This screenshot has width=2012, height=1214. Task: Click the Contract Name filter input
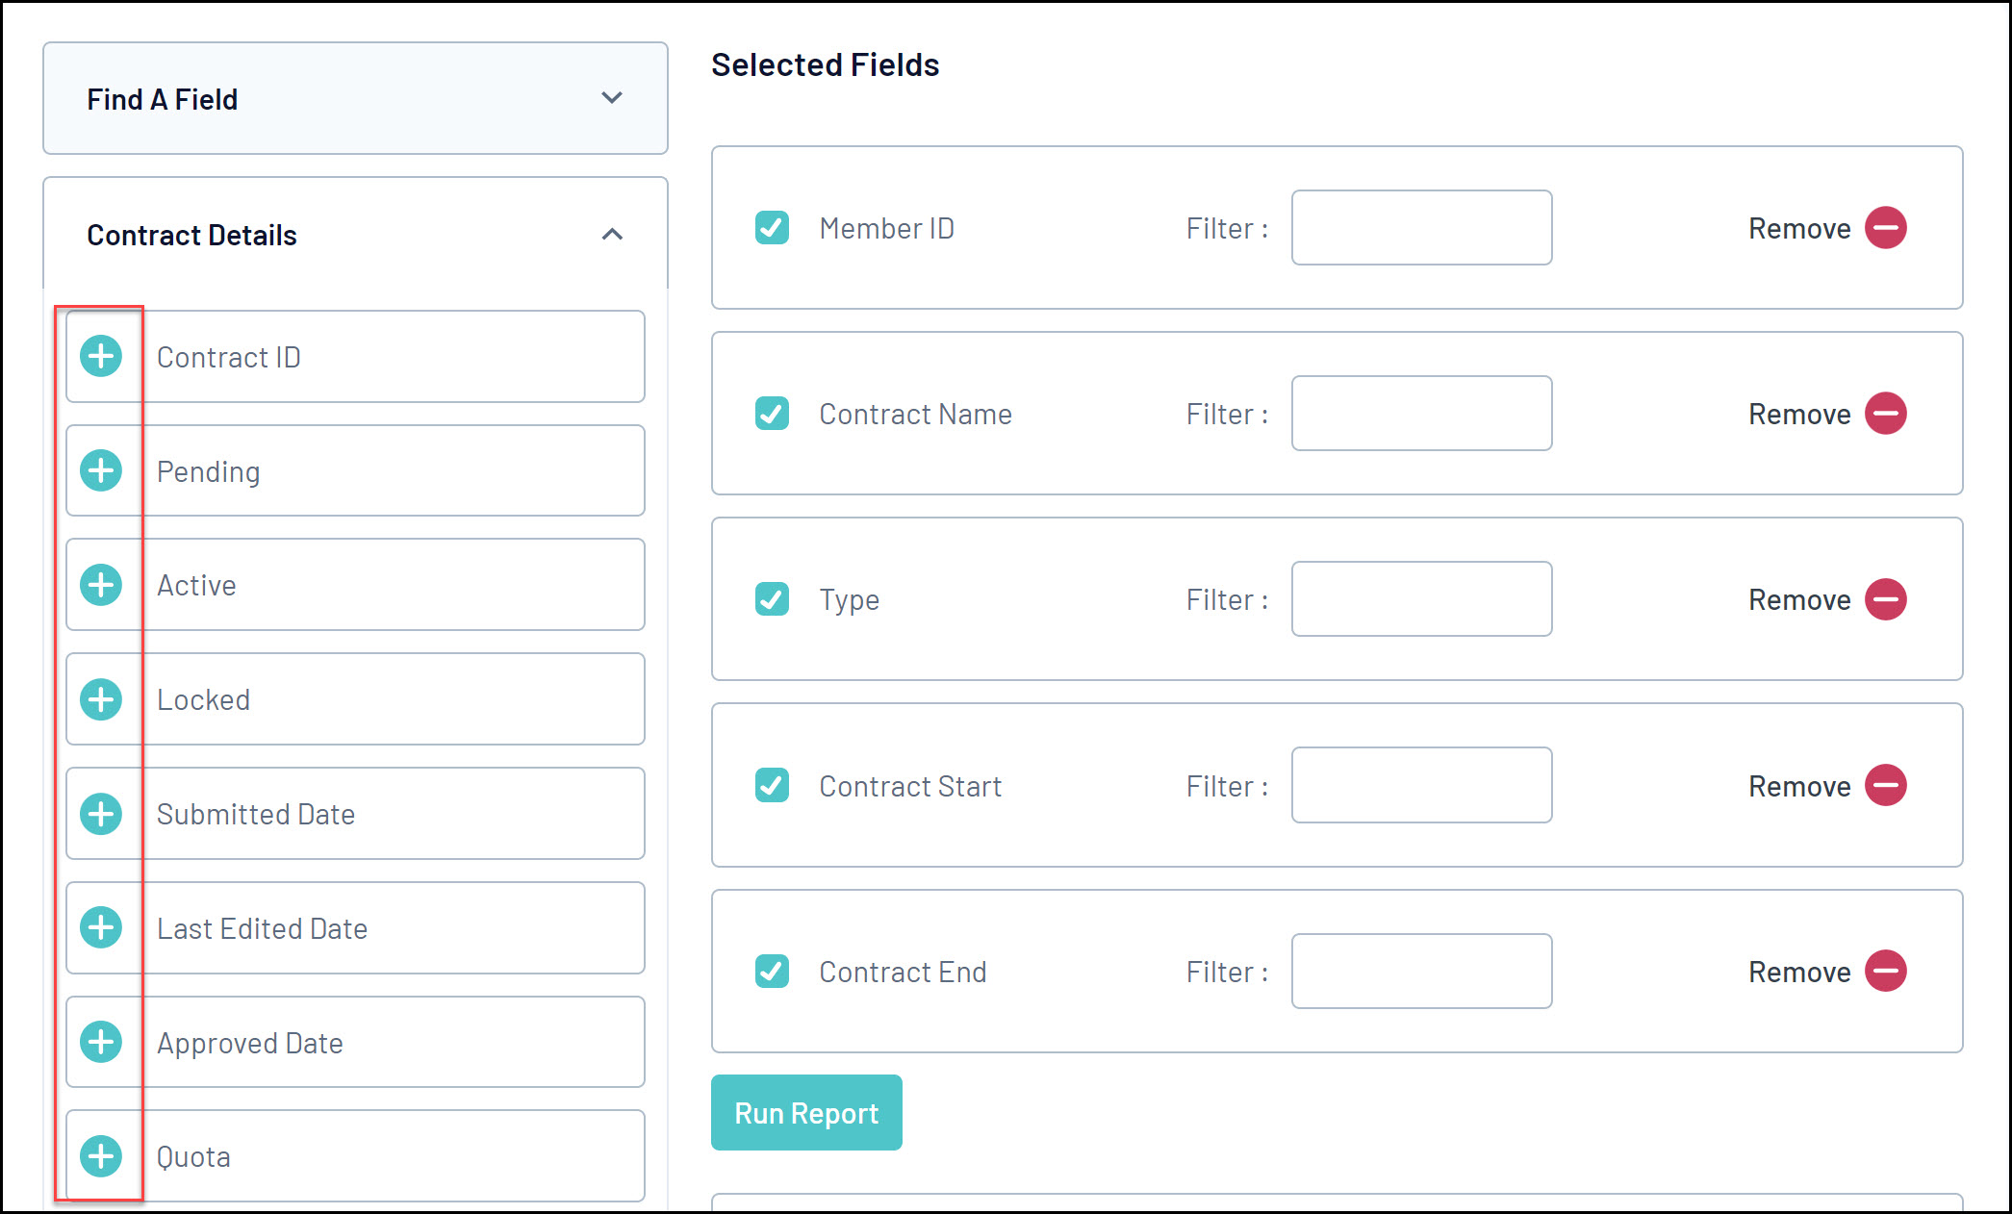1420,414
